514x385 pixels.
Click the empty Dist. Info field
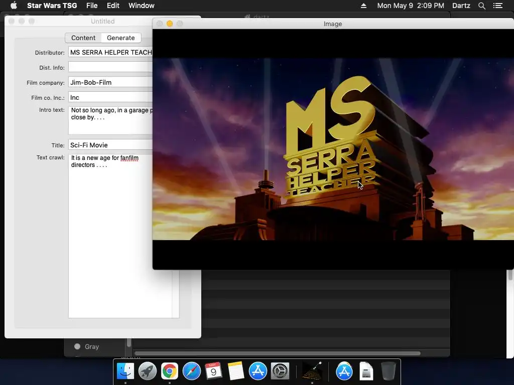pos(110,67)
